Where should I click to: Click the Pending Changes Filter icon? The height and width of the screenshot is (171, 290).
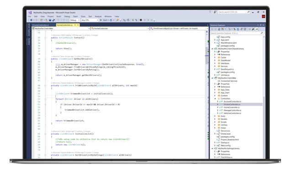coord(229,29)
